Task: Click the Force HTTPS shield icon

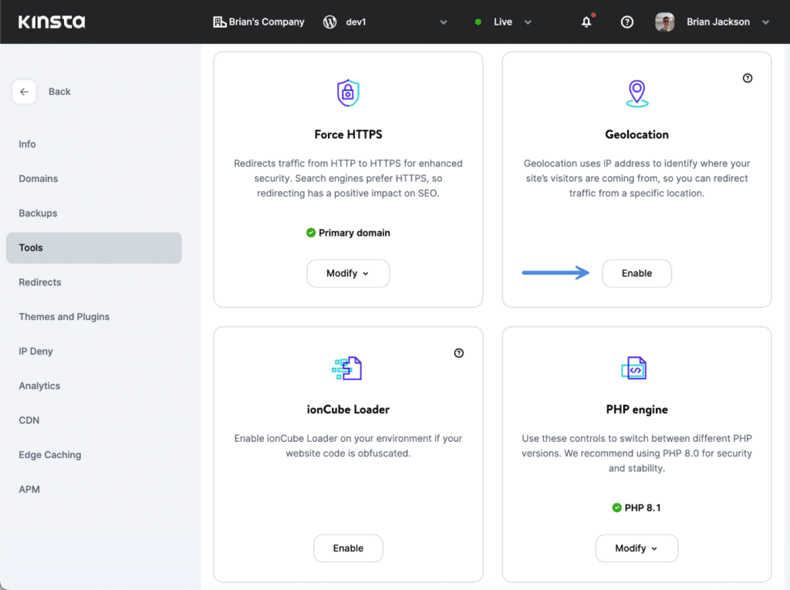Action: pyautogui.click(x=348, y=93)
